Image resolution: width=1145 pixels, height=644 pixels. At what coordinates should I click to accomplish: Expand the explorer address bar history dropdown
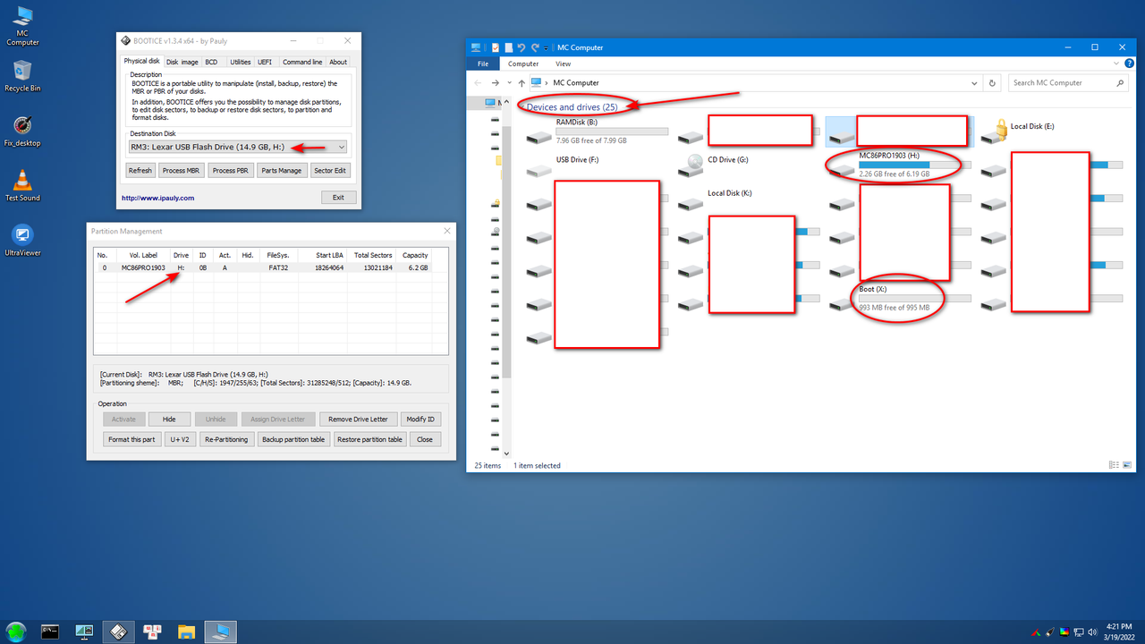(974, 83)
